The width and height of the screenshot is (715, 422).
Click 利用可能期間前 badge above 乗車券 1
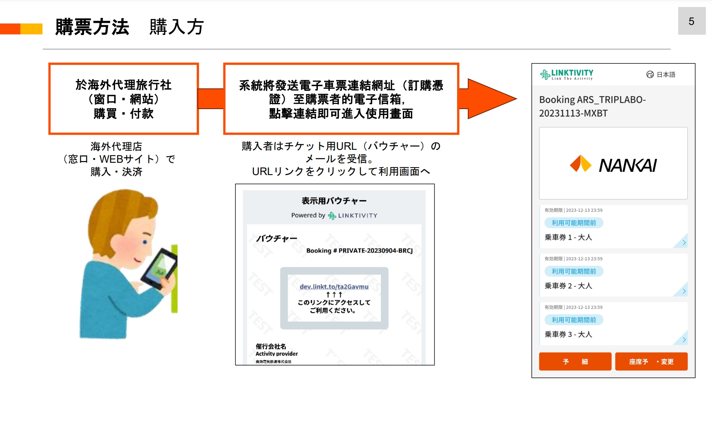[x=574, y=223]
